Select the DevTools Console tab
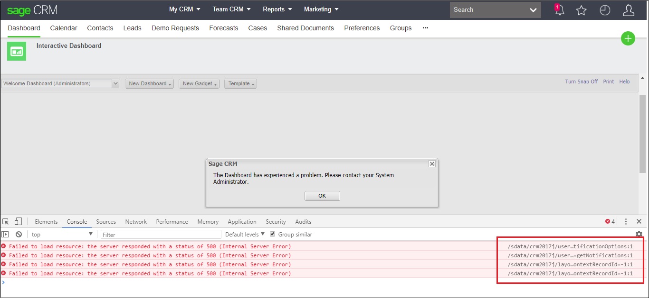649x299 pixels. tap(77, 221)
